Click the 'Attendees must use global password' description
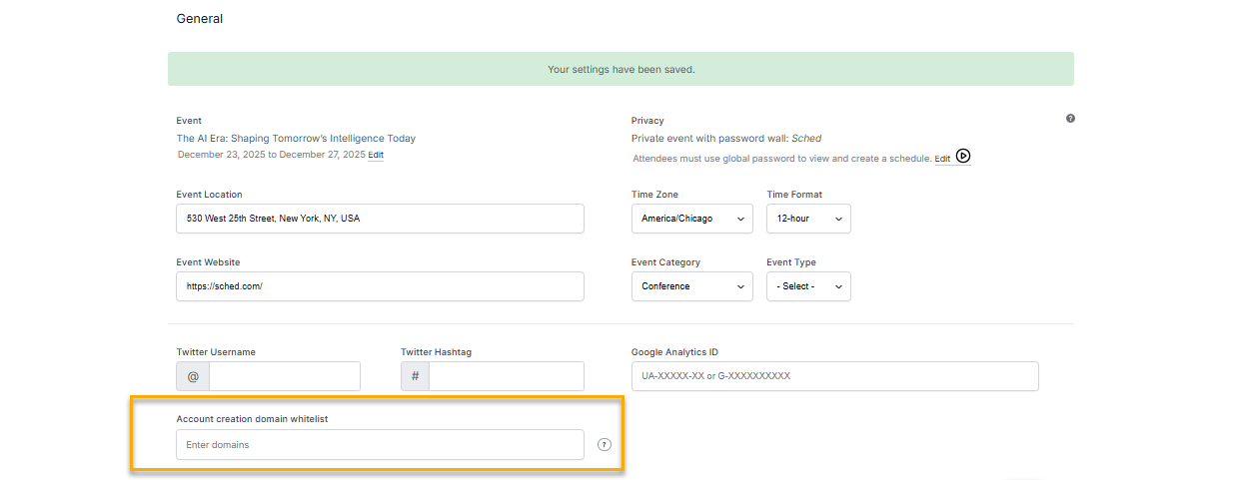 (781, 159)
